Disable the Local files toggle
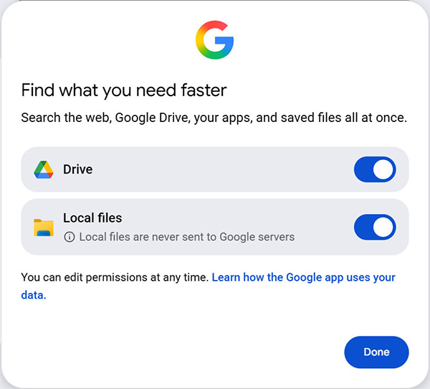The image size is (430, 389). pyautogui.click(x=375, y=228)
